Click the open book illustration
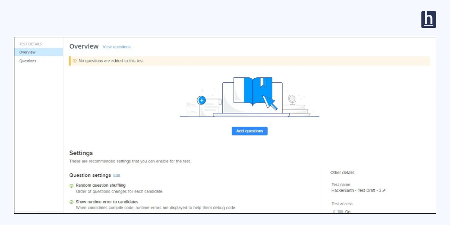450x225 pixels. coord(253,91)
